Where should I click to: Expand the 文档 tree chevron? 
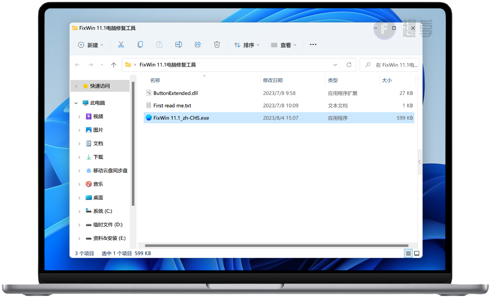click(79, 143)
